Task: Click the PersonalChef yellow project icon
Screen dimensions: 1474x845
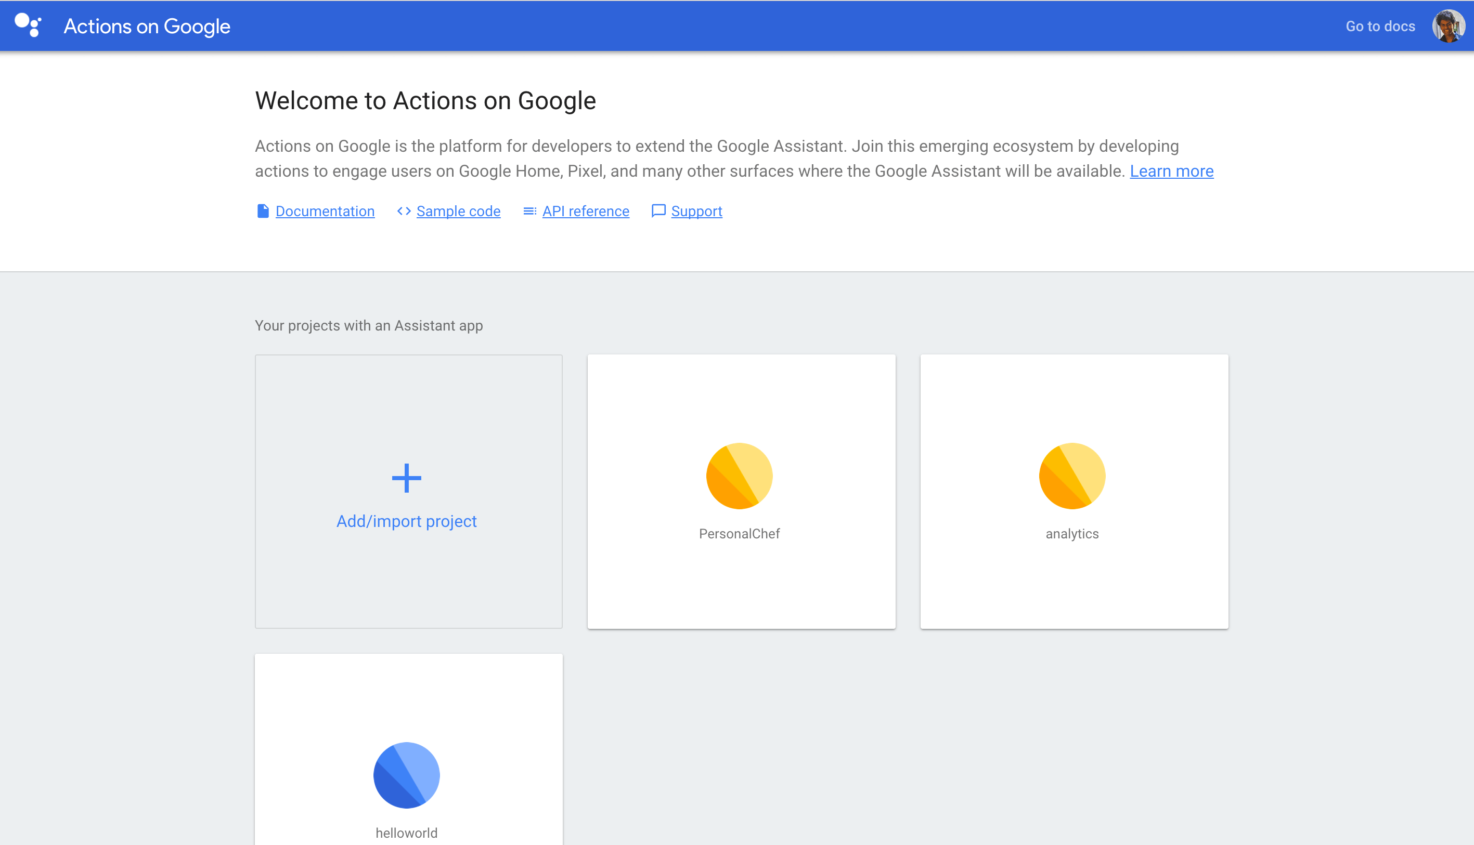Action: 739,477
